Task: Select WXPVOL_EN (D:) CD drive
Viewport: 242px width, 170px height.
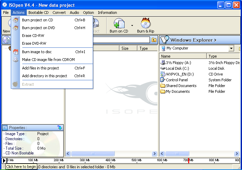Action: pos(180,74)
